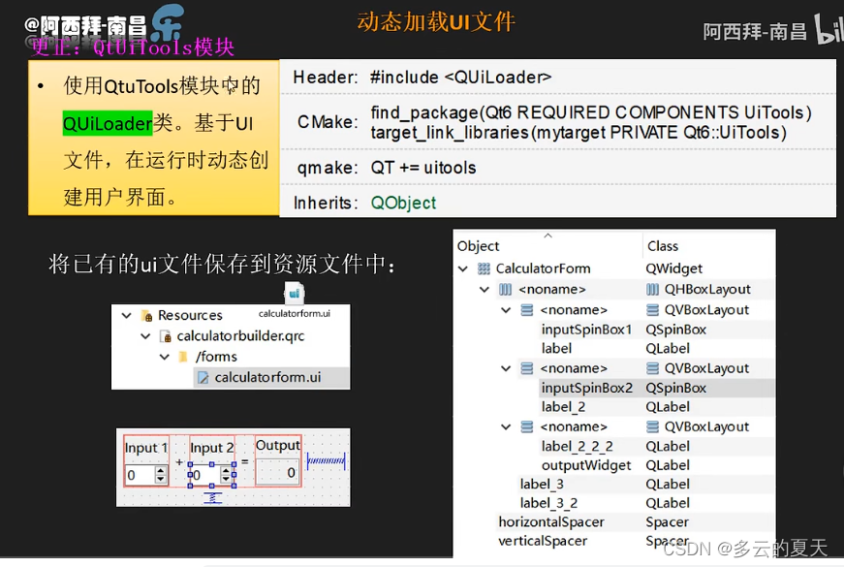Click the find_package CMake line

pos(591,112)
